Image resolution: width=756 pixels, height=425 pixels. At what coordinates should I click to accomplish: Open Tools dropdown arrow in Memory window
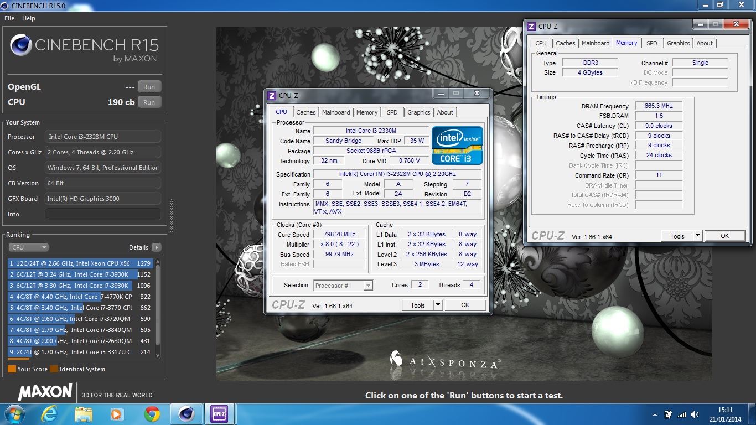(x=697, y=236)
